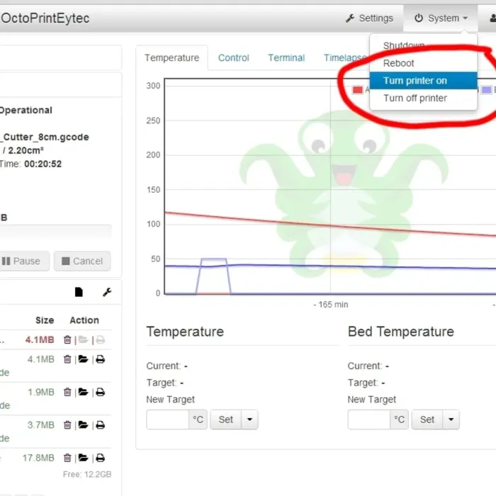Open Settings with the wrench icon
The width and height of the screenshot is (496, 496).
pyautogui.click(x=369, y=18)
